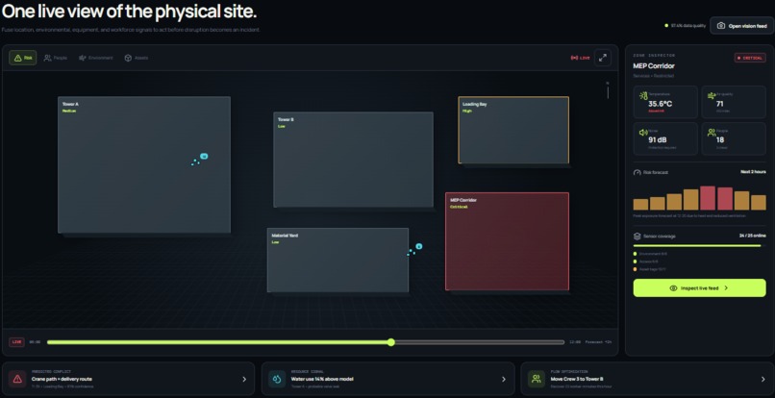Open vision feed
Screen dimensions: 775x398
(742, 26)
